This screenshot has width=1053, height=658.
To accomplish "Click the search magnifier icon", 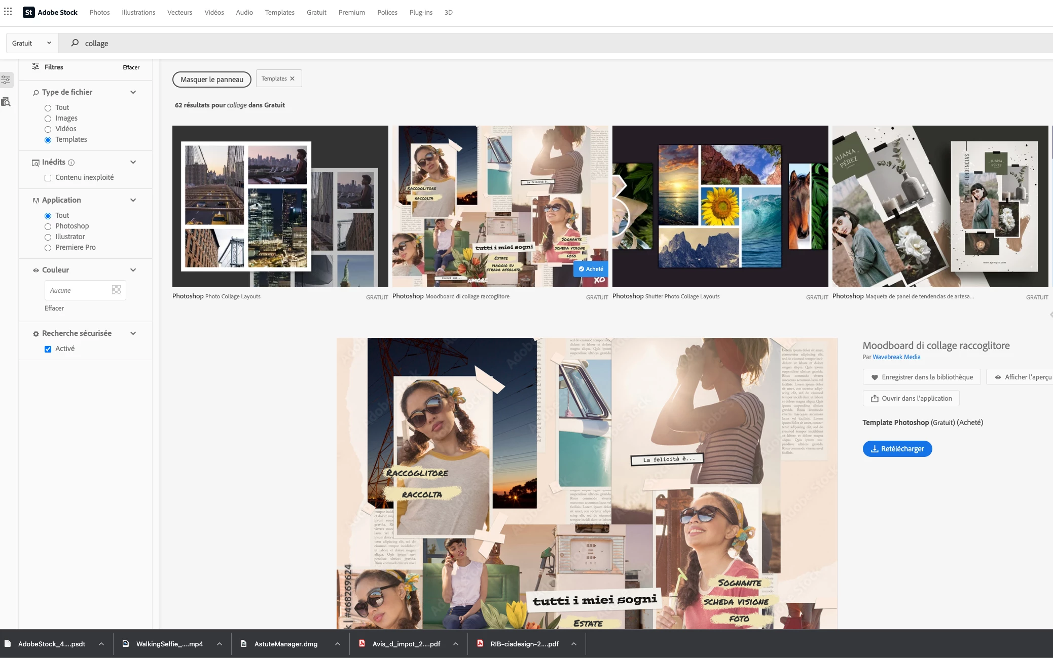I will point(75,43).
